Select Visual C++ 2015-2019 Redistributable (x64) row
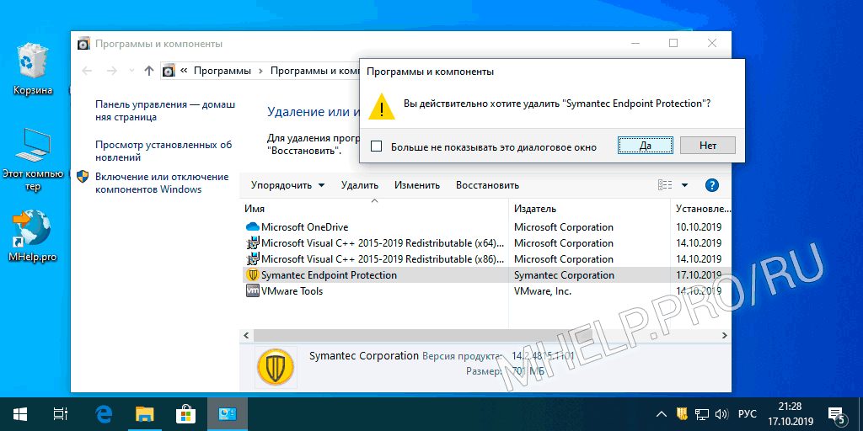Viewport: 863px width, 431px height. pos(485,243)
